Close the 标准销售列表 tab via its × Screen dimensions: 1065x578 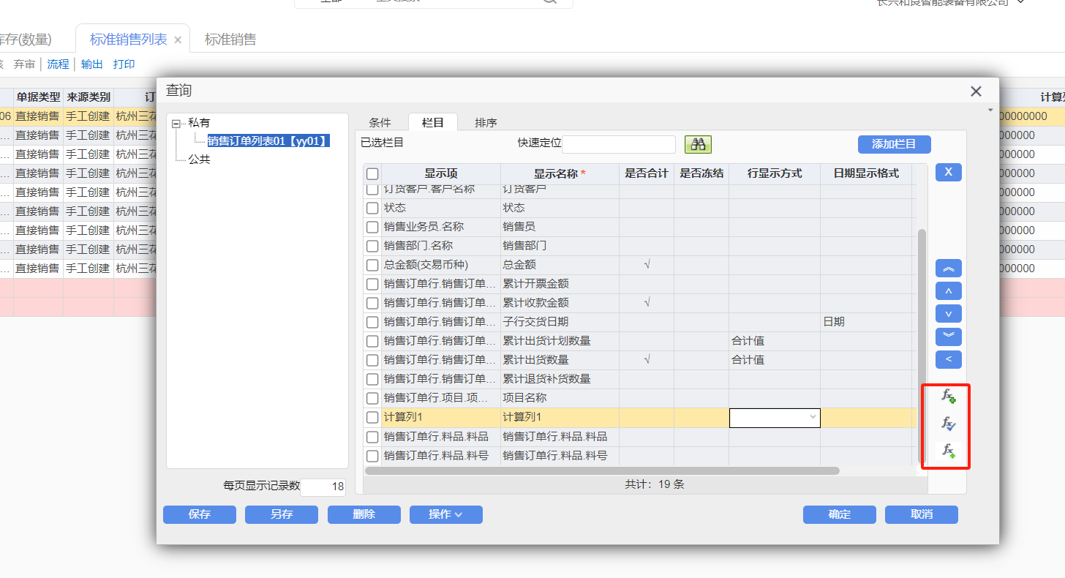pos(178,40)
